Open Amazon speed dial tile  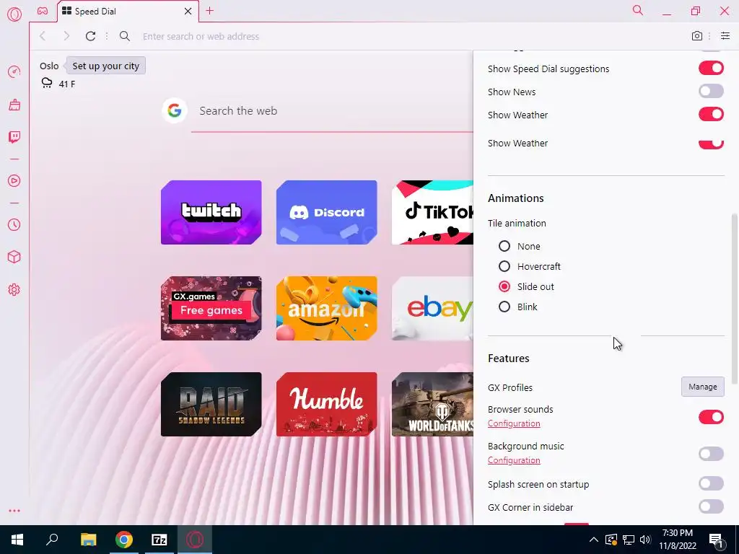(327, 309)
